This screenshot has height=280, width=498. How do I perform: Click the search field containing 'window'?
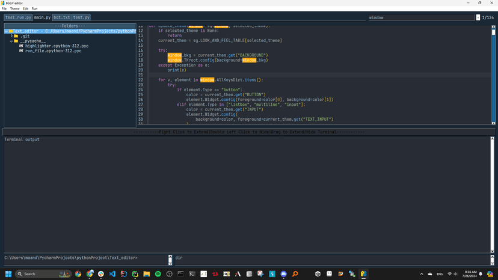pos(421,17)
